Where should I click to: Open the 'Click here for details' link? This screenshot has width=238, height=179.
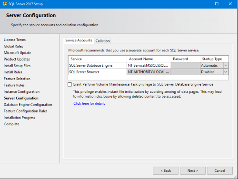point(89,103)
